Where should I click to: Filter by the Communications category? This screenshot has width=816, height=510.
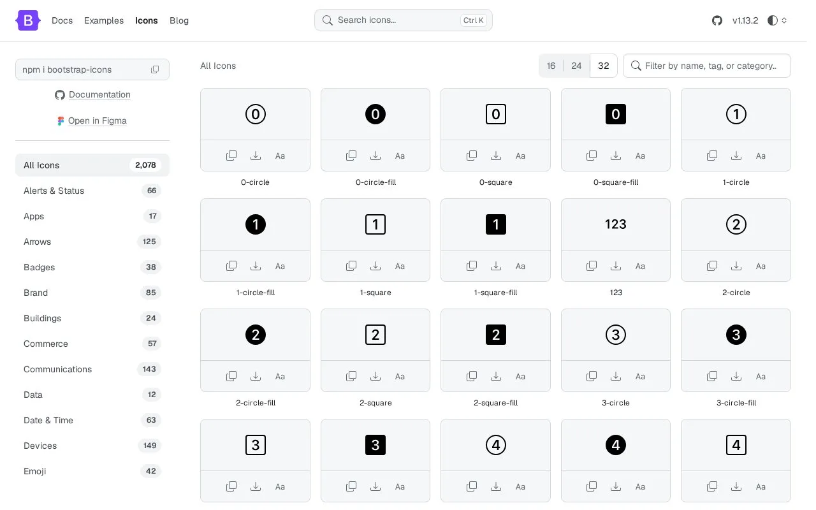coord(92,369)
